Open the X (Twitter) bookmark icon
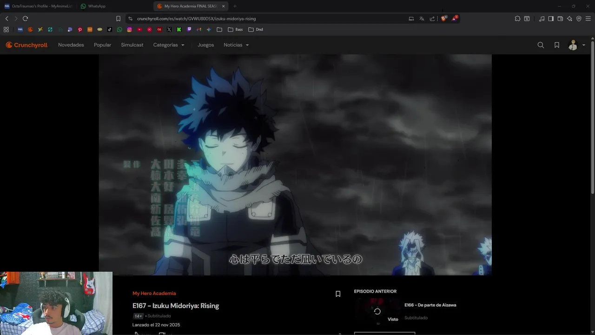Screen dimensions: 595x335 pos(169,29)
